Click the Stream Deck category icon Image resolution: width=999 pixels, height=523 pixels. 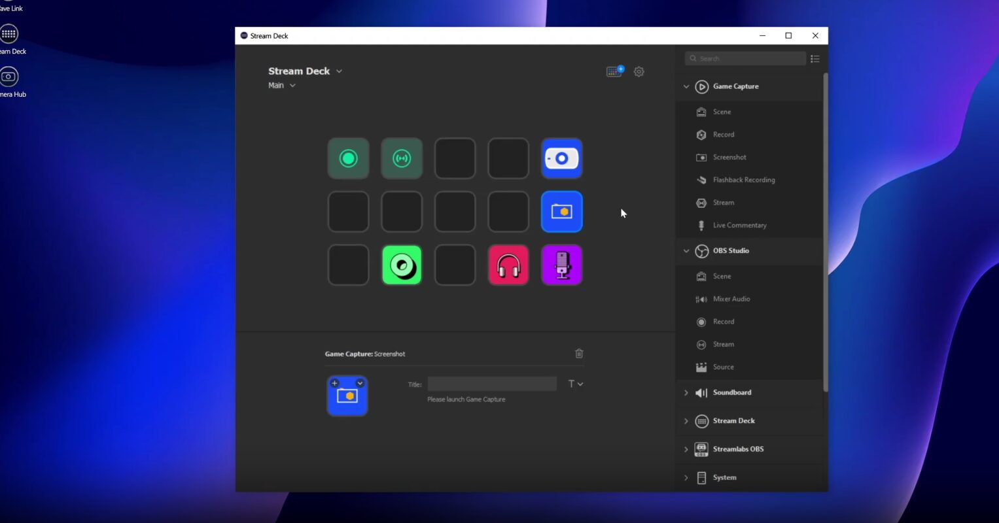click(x=702, y=421)
